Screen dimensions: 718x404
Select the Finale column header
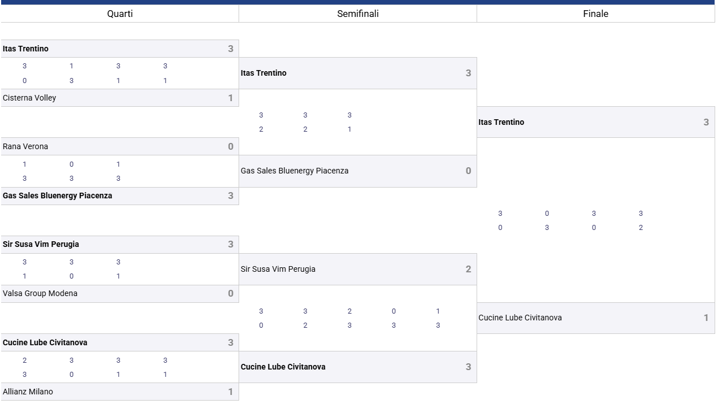point(595,14)
